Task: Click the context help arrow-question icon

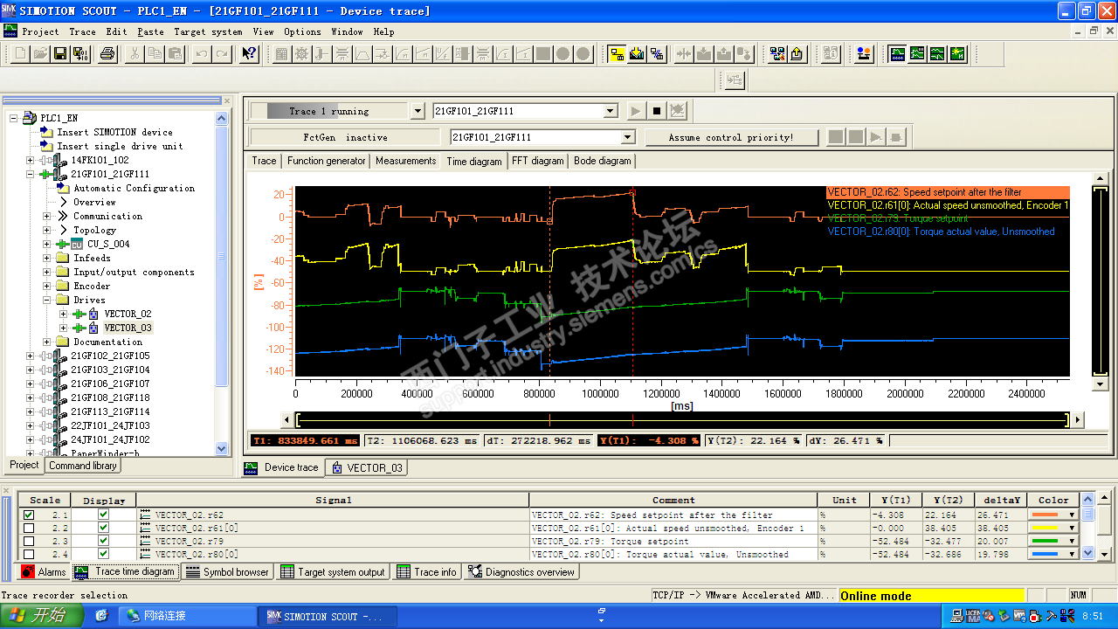Action: pyautogui.click(x=249, y=54)
